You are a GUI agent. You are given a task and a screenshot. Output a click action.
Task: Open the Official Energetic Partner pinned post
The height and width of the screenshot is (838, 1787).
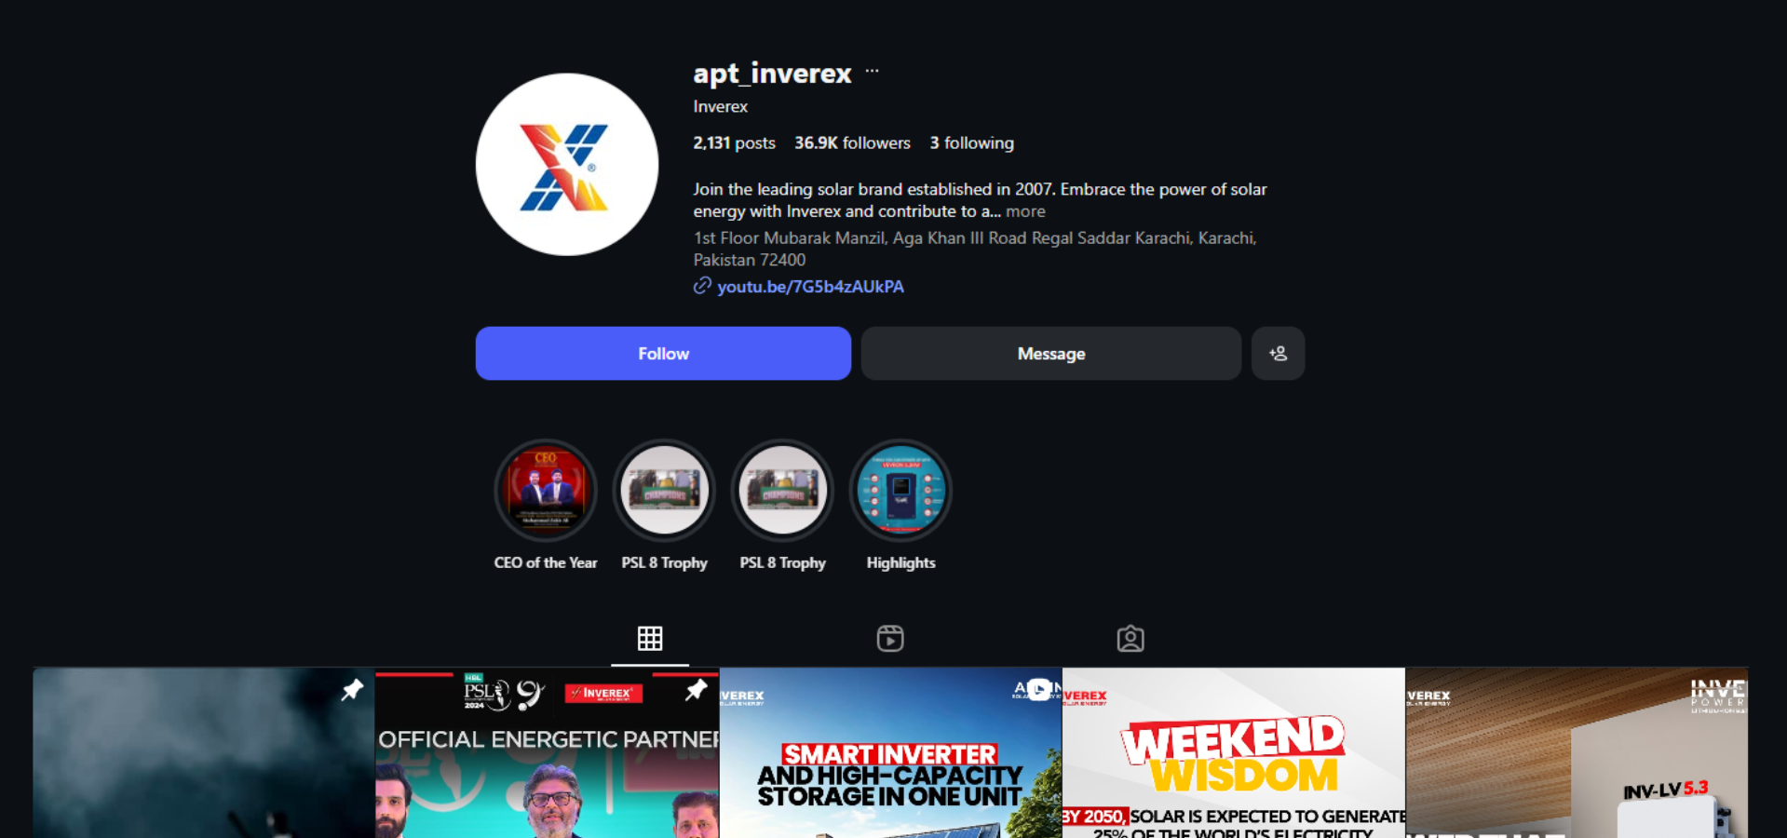(x=547, y=754)
